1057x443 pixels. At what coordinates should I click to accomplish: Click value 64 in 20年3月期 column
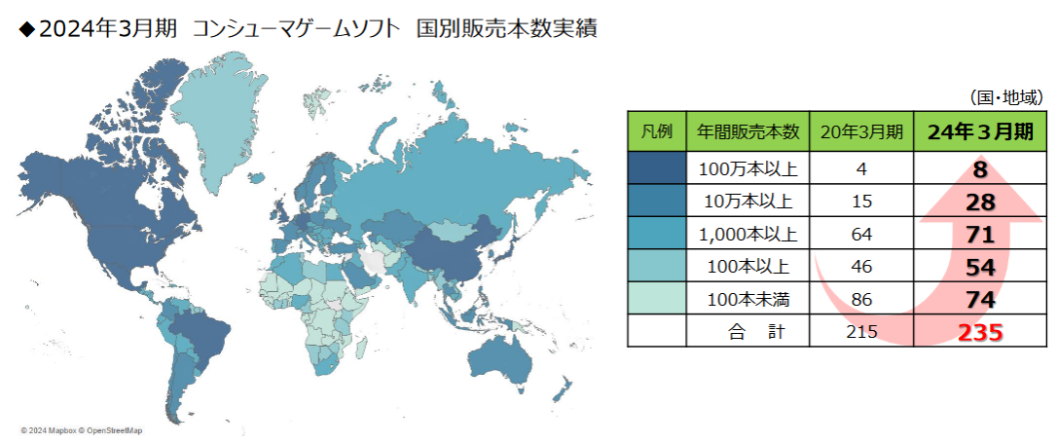coord(861,235)
